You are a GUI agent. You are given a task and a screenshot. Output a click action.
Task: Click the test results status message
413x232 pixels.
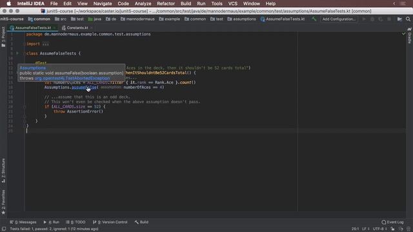54,229
